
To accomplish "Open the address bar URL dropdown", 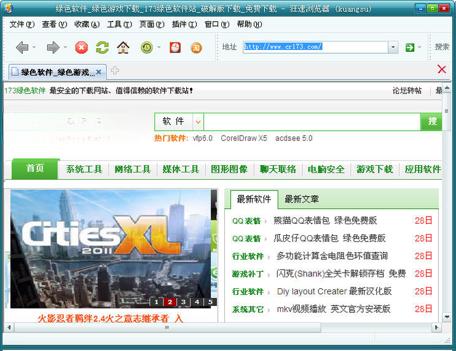I will 393,47.
